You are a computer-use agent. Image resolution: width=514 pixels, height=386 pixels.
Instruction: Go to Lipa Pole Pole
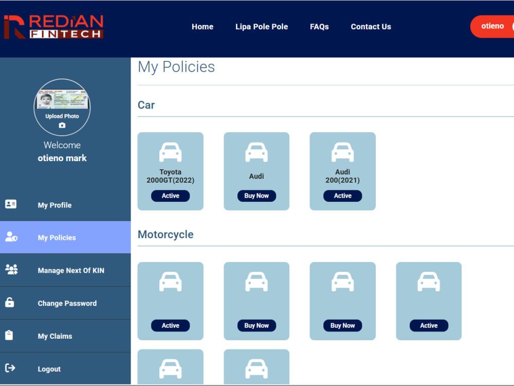click(262, 27)
